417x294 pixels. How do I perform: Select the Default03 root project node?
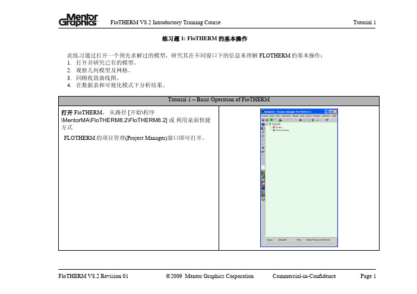pos(276,124)
